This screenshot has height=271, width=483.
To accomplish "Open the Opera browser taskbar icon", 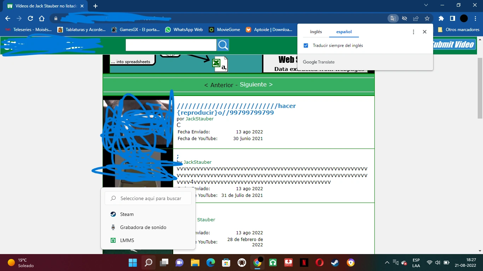I will [x=319, y=263].
